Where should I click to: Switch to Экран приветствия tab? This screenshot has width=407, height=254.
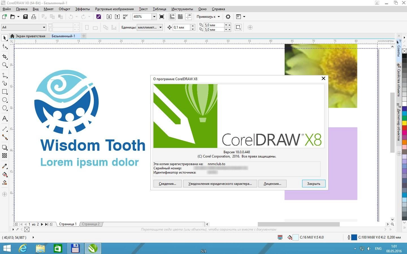[x=28, y=36]
